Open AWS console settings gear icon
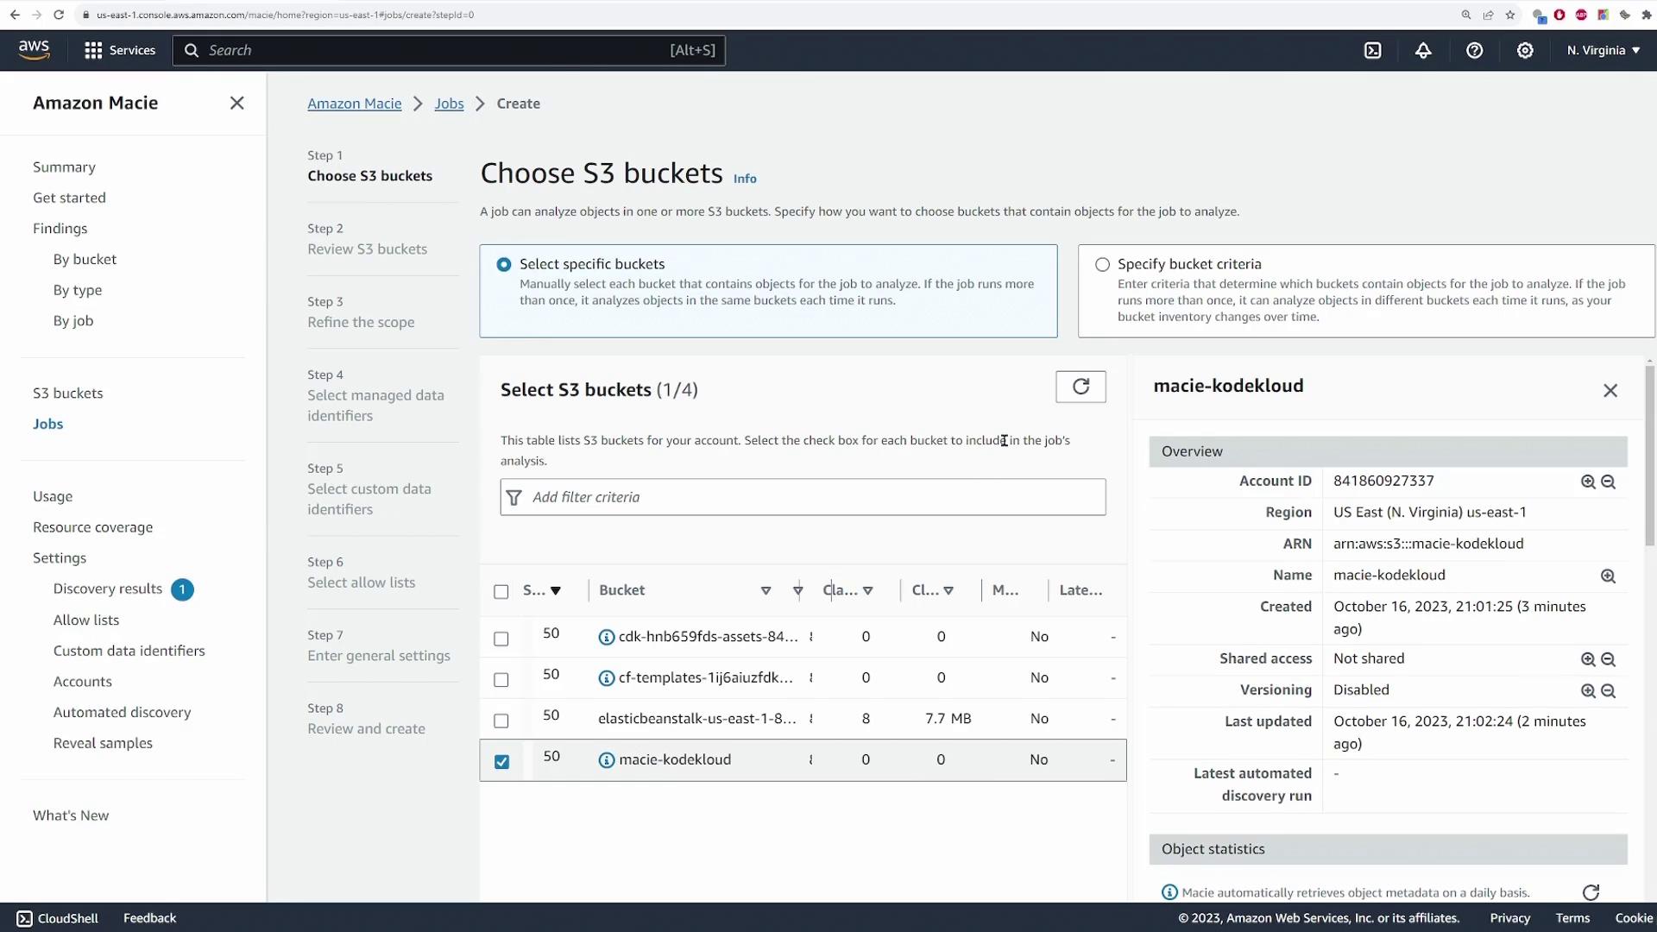Viewport: 1657px width, 932px height. 1525,51
